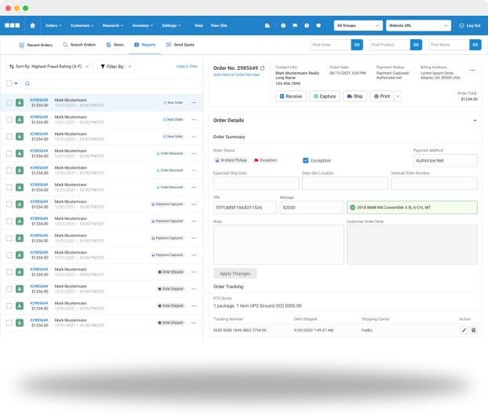
Task: Click the Expected Ship Date field
Action: point(256,184)
